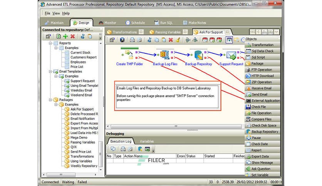Switch to the Schedule tab
The image size is (322, 186).
pos(135,23)
